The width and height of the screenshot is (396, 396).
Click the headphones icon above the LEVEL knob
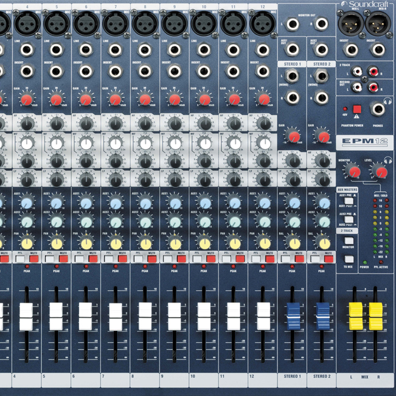pos(388,160)
